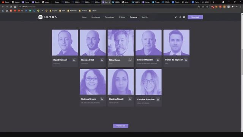Click Hakima Nouali's portrait photo
This screenshot has height=137, width=243.
[x=121, y=82]
